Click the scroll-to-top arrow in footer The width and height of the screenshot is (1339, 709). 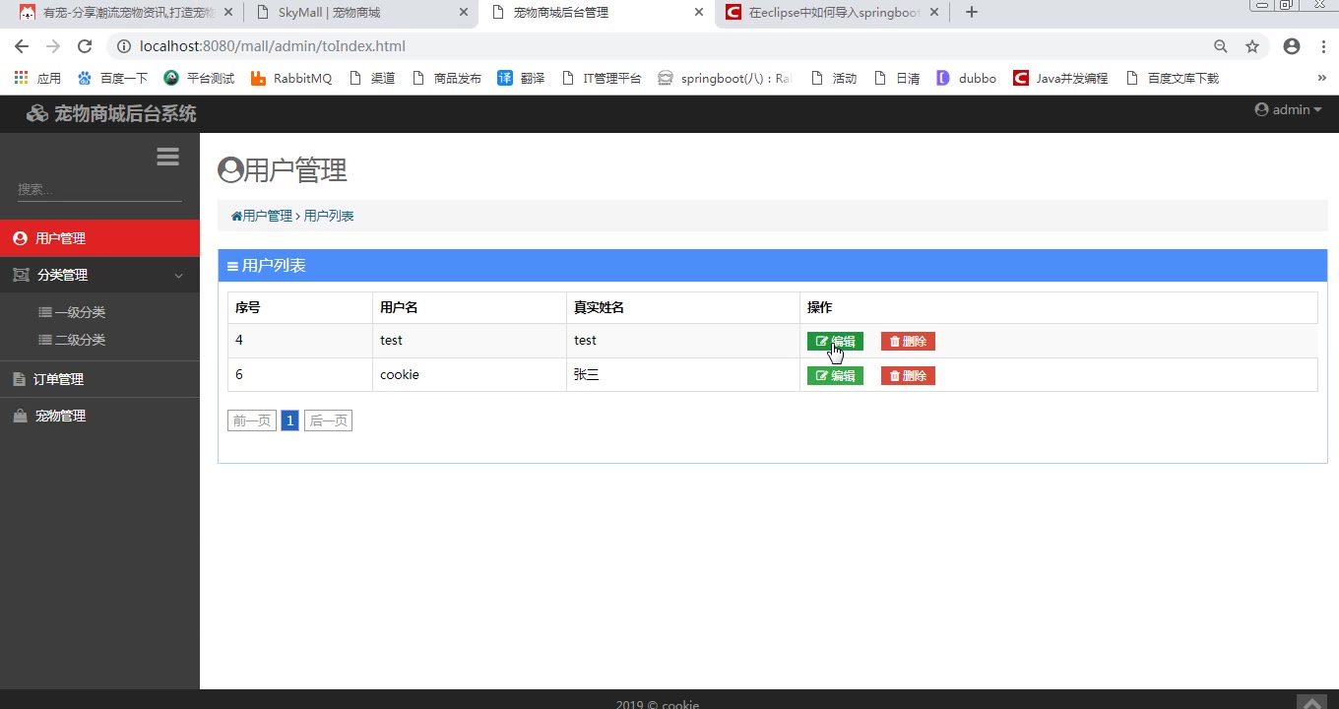click(1311, 702)
